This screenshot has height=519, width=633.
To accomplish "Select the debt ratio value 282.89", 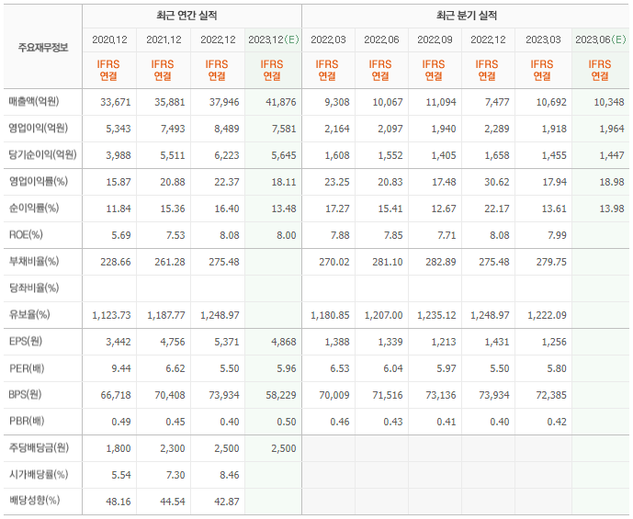I will [x=441, y=262].
